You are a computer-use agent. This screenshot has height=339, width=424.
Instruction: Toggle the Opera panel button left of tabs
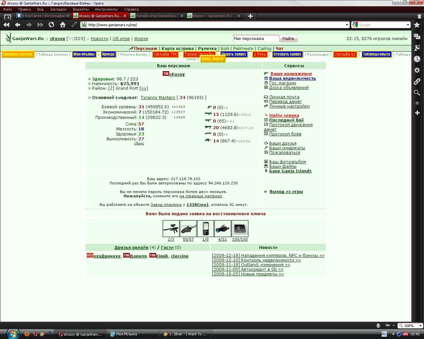(8, 17)
